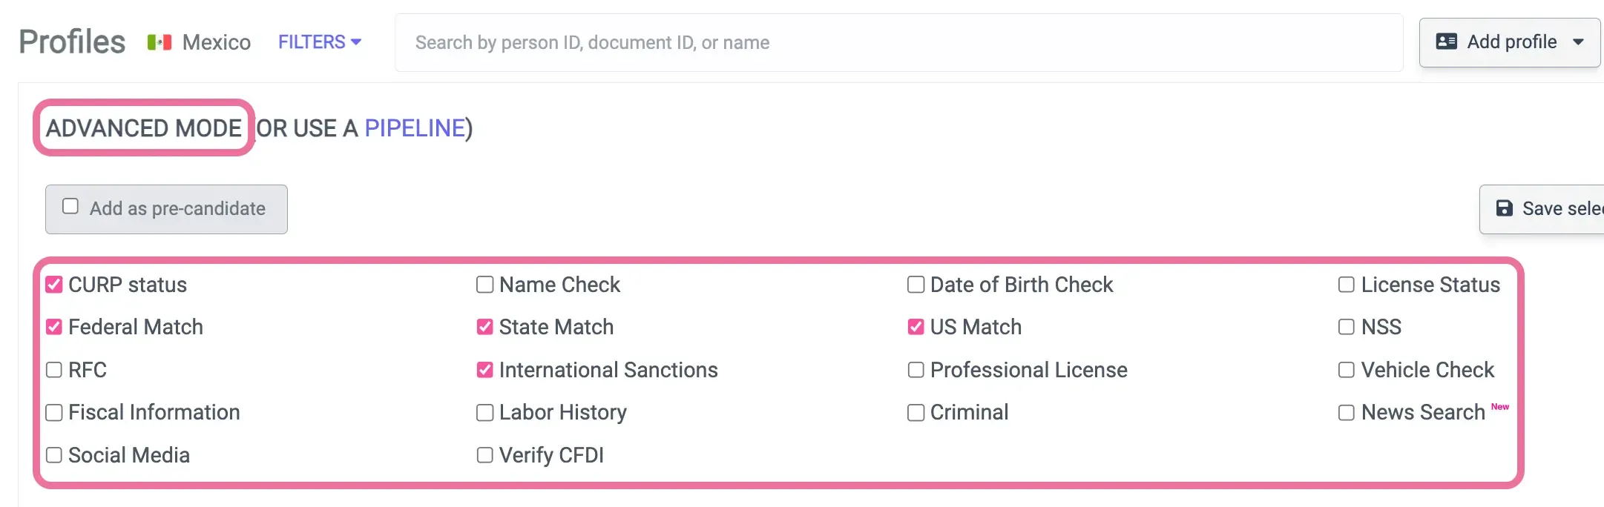The image size is (1604, 507).
Task: Enable the RFC check
Action: (x=53, y=369)
